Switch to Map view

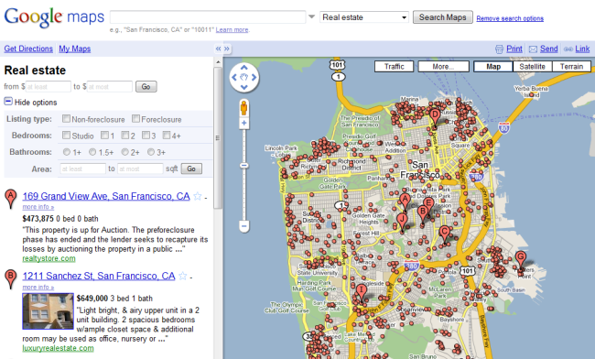click(x=493, y=67)
